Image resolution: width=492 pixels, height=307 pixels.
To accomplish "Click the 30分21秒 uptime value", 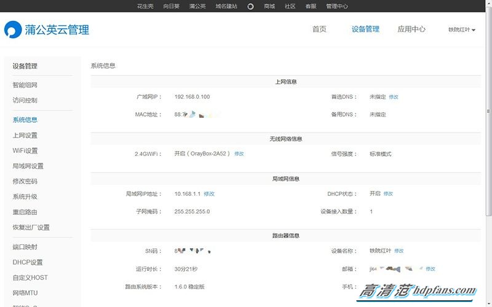I will 186,269.
